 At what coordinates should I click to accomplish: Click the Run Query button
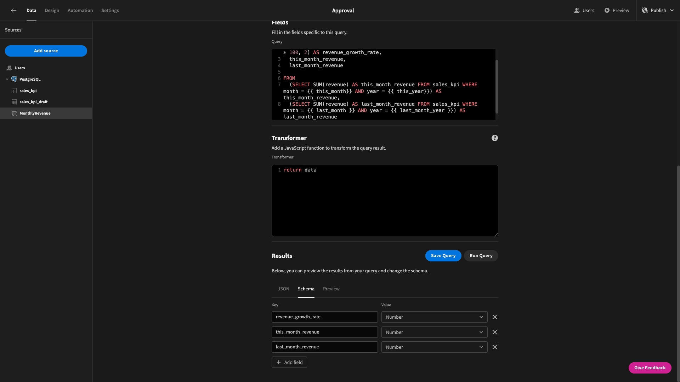481,256
